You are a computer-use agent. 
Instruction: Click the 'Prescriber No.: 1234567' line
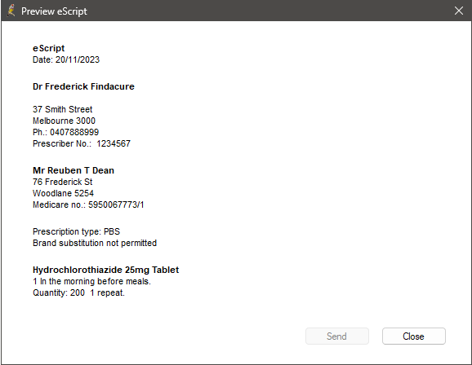[x=82, y=143]
